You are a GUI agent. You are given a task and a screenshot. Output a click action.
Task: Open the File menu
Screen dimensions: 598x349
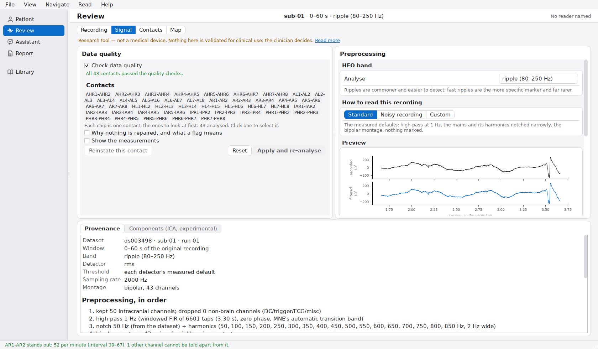(x=10, y=5)
